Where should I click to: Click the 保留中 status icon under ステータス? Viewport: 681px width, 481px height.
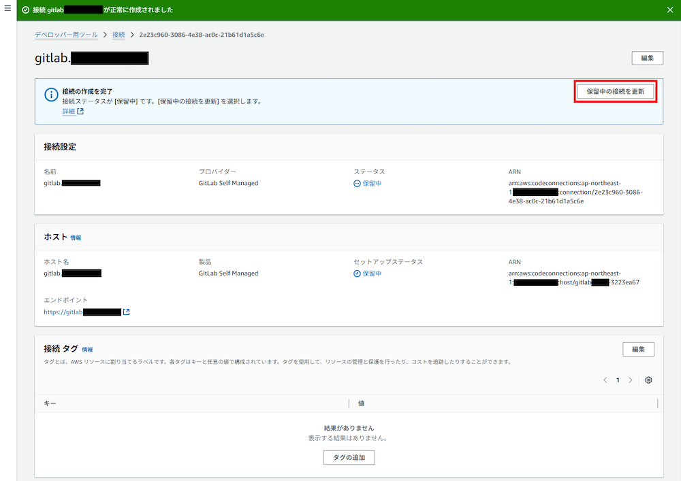(x=357, y=184)
